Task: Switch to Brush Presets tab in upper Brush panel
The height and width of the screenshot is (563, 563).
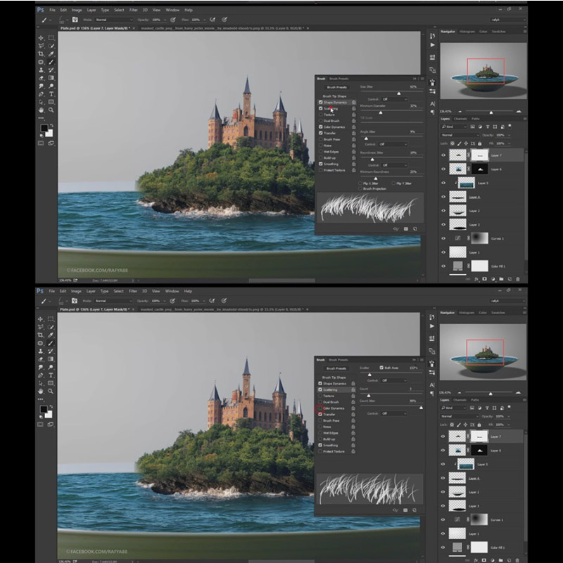Action: click(339, 79)
